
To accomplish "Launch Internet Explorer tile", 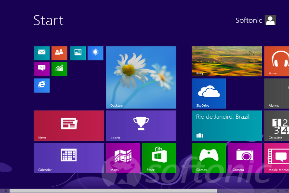I will [x=41, y=85].
